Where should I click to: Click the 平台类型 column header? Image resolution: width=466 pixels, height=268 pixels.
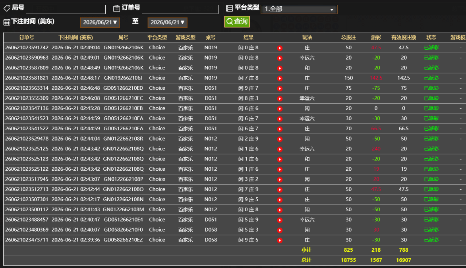pyautogui.click(x=157, y=37)
